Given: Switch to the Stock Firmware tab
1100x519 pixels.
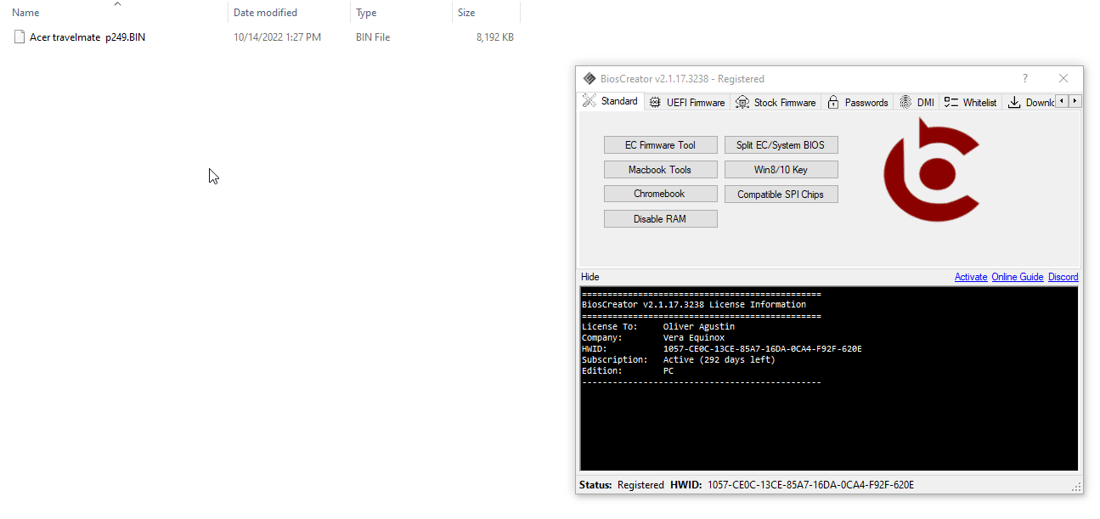Looking at the screenshot, I should (x=776, y=103).
